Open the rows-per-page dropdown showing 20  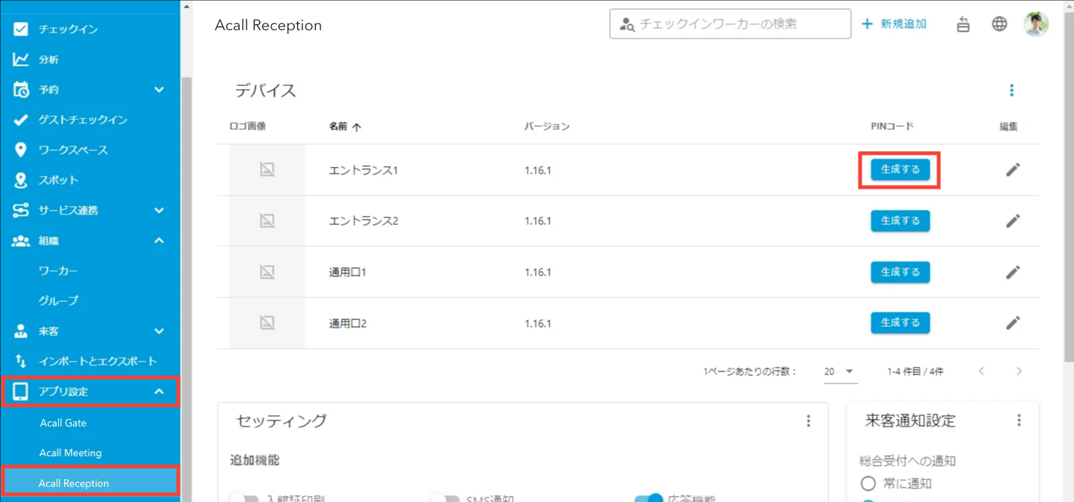839,371
